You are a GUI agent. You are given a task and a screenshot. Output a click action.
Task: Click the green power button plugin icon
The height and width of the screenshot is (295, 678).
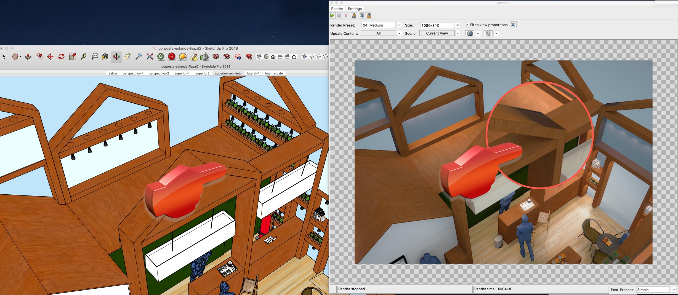tap(161, 57)
